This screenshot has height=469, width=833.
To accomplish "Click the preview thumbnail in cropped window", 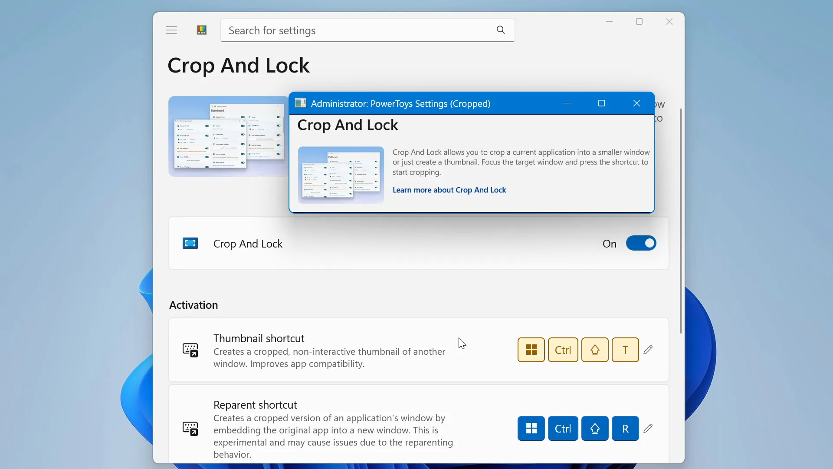I will 341,175.
